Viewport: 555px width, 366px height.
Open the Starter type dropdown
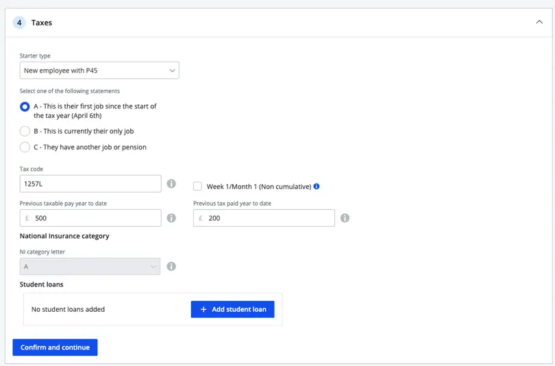[99, 71]
